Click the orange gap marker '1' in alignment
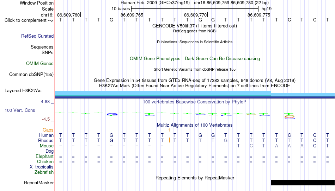 (x=169, y=130)
